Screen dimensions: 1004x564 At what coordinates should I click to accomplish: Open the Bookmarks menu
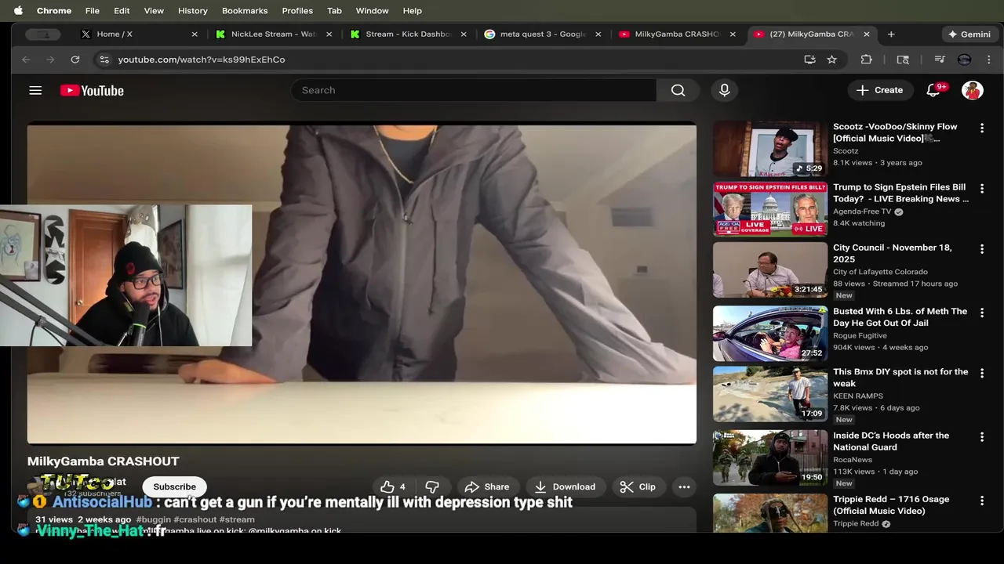click(x=245, y=11)
